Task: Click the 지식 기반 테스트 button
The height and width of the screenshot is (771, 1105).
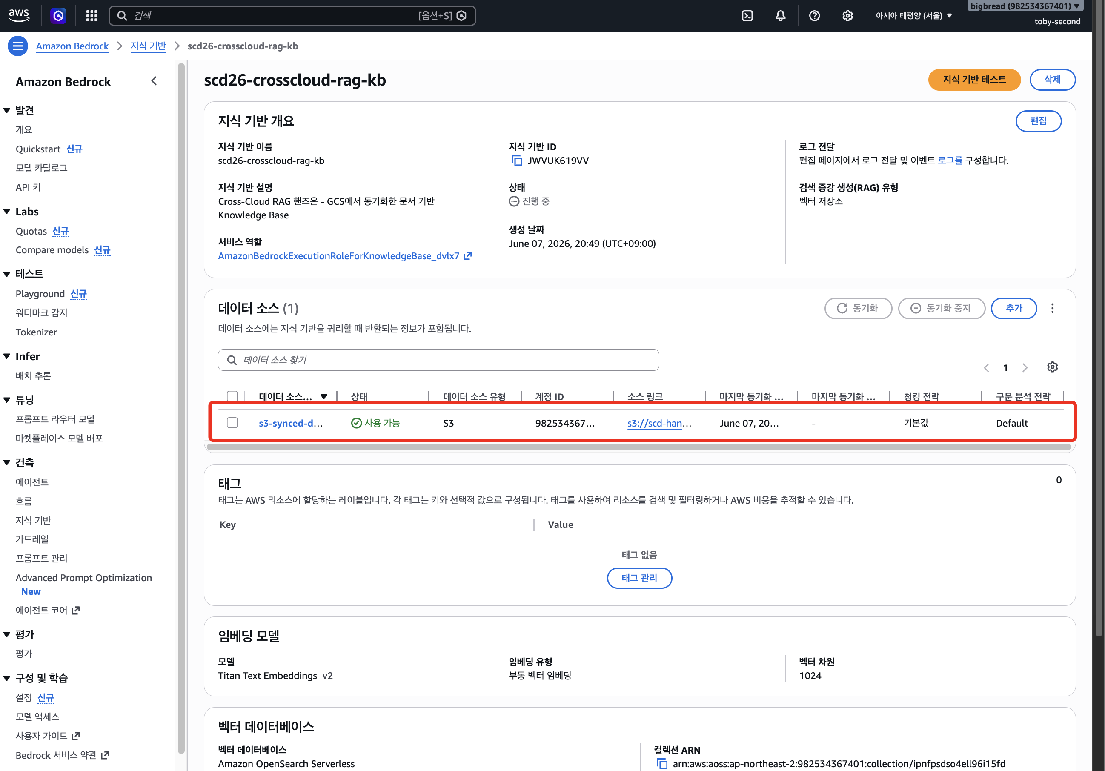Action: 974,80
